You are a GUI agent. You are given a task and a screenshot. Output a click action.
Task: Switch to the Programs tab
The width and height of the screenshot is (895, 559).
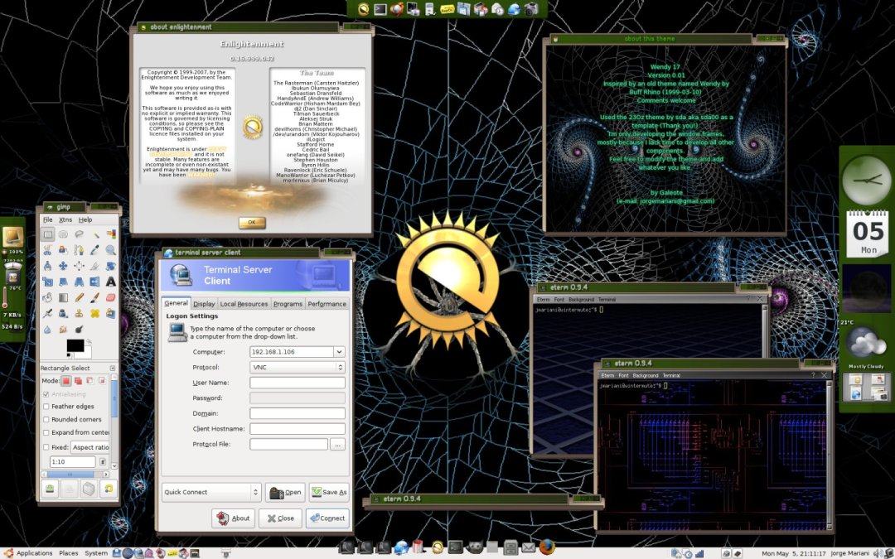(x=288, y=304)
